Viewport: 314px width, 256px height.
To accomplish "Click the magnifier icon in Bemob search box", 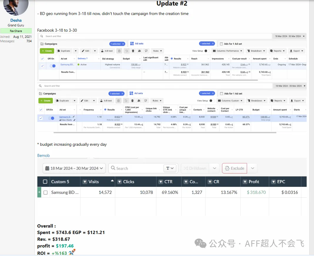I will (113, 168).
